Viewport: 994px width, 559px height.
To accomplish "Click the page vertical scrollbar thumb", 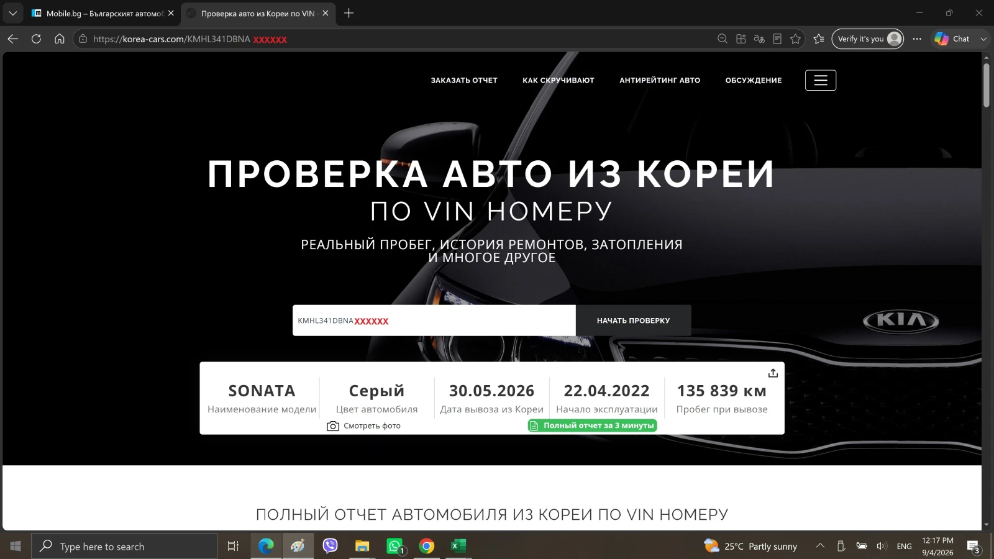I will pos(987,85).
